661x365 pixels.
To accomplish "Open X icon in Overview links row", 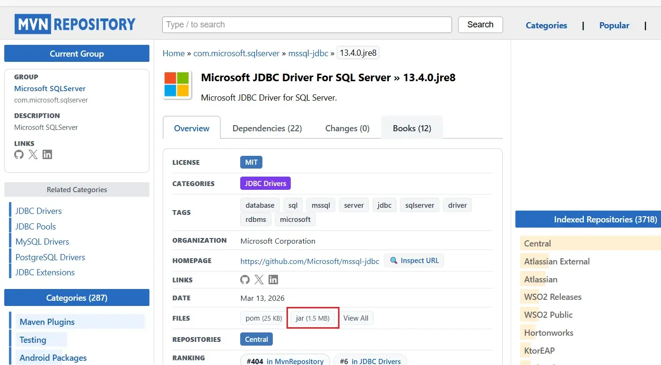I will [x=259, y=280].
